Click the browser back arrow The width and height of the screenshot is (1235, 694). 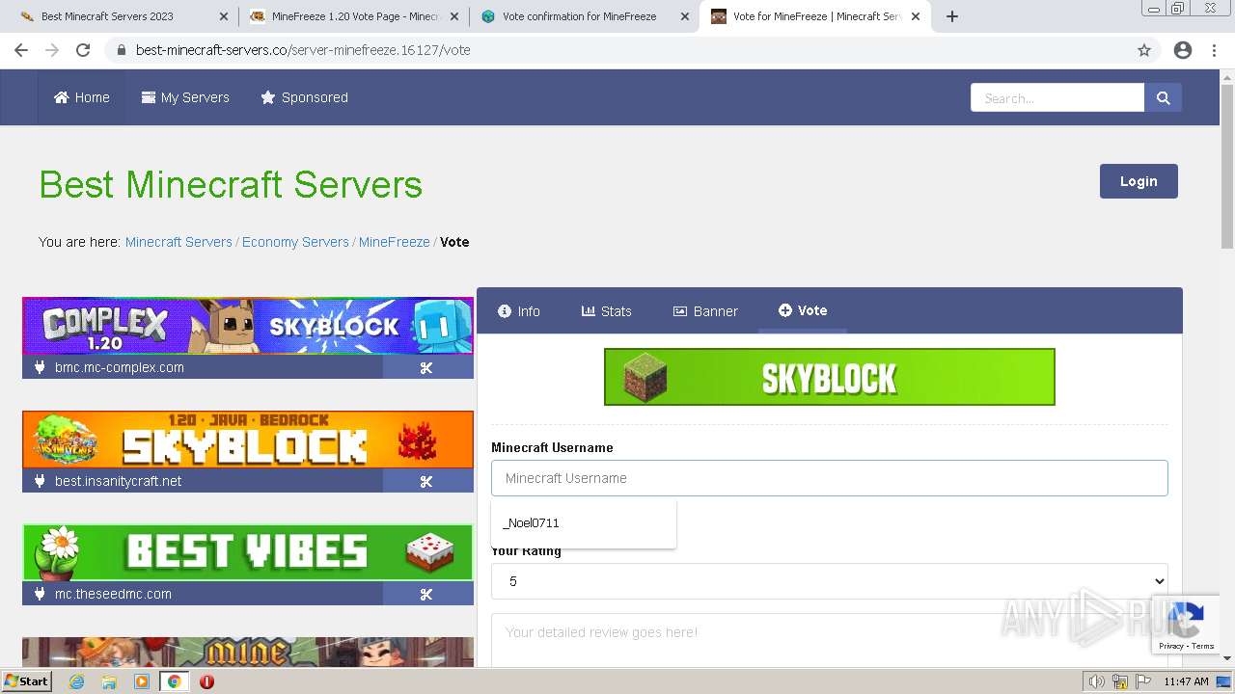coord(21,50)
